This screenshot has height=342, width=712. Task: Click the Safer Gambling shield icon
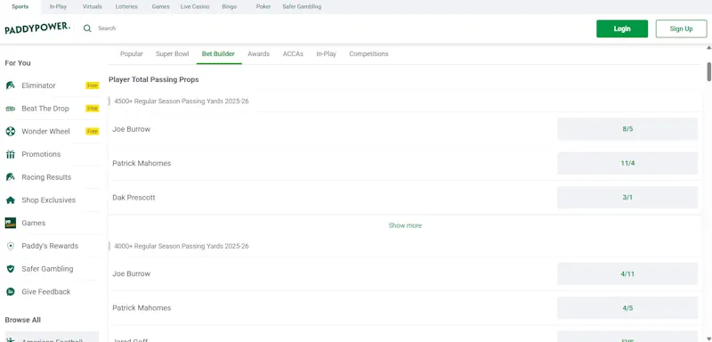pyautogui.click(x=11, y=269)
